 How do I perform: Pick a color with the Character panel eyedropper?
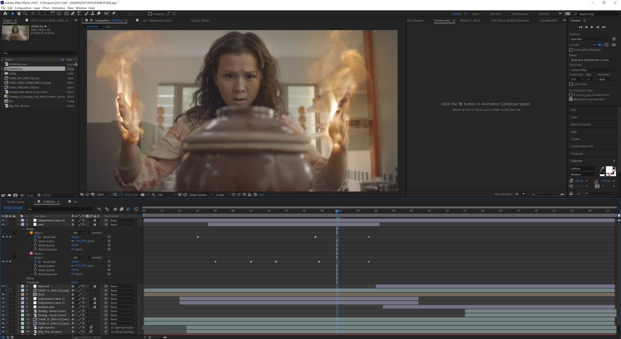602,169
